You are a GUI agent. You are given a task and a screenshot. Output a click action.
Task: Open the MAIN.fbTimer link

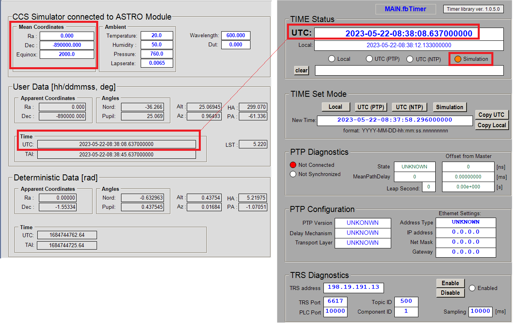point(405,9)
